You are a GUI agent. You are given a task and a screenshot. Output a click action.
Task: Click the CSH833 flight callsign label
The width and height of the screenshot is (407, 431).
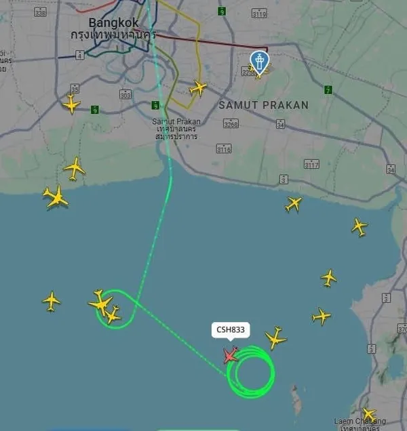coord(231,329)
